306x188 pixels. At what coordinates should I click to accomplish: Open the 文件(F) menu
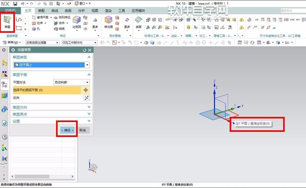(x=10, y=10)
